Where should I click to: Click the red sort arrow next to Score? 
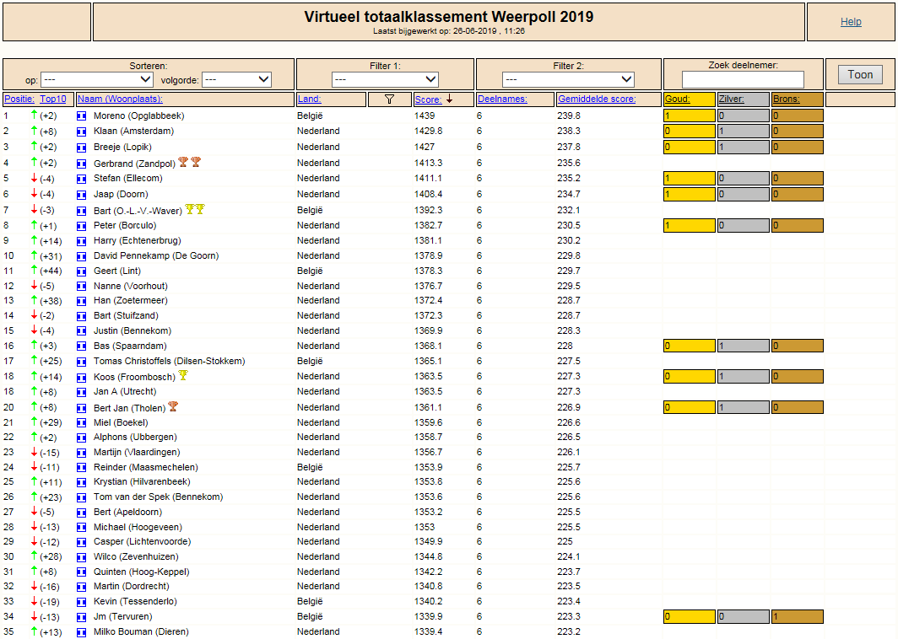coord(450,99)
